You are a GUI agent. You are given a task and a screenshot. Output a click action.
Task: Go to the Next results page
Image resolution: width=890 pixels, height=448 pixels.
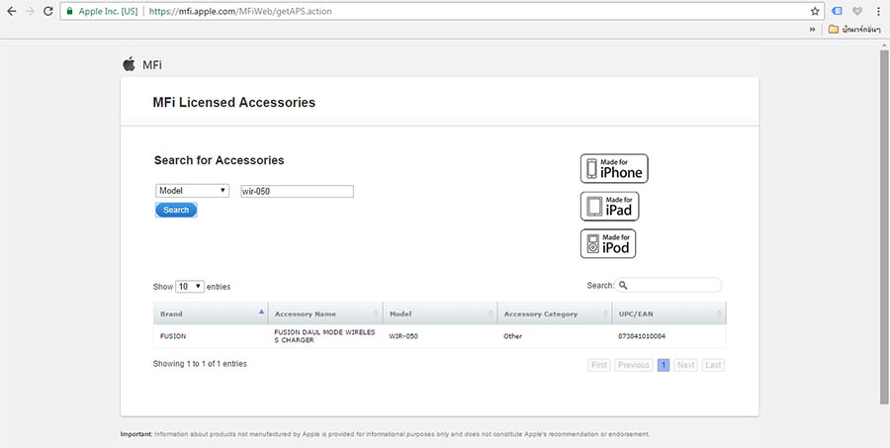686,365
